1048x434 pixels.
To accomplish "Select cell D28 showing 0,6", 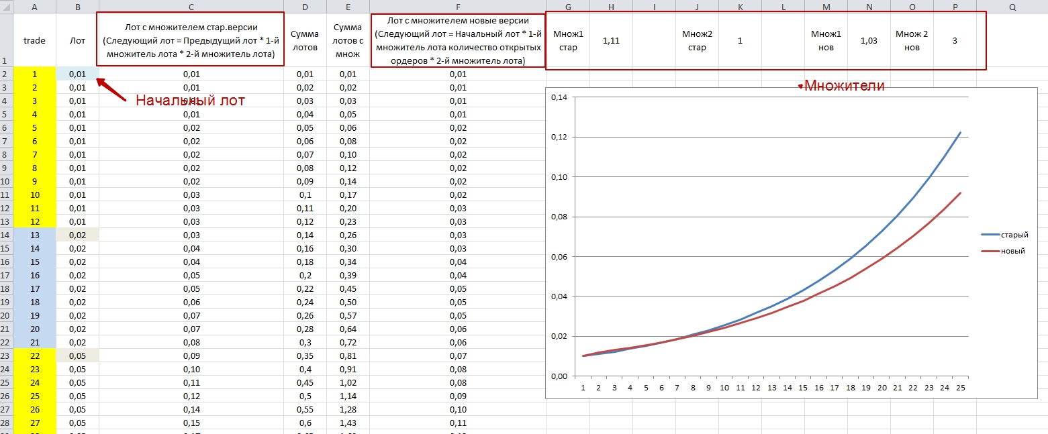I will click(x=305, y=423).
